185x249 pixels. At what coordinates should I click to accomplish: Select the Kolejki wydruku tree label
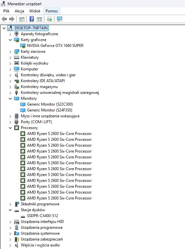tap(35, 63)
